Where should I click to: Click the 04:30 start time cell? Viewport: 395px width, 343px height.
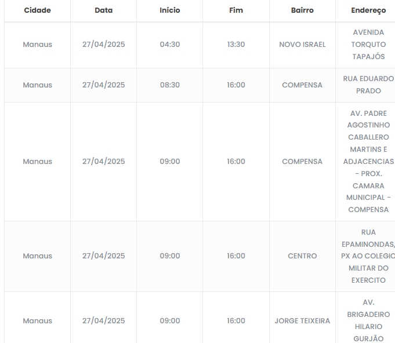[170, 45]
